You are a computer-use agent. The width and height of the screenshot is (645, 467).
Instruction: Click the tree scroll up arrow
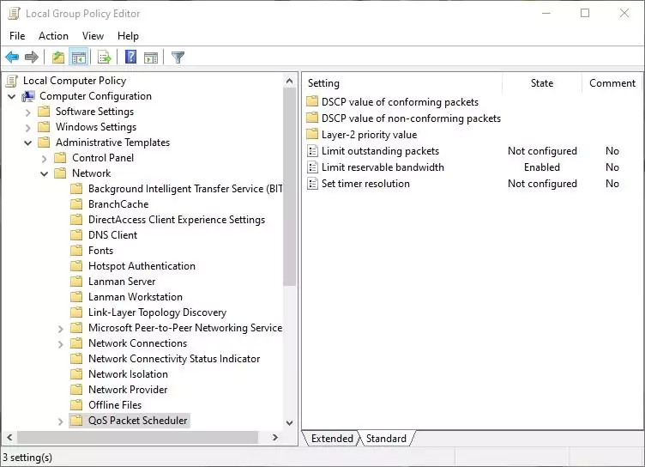pos(290,82)
